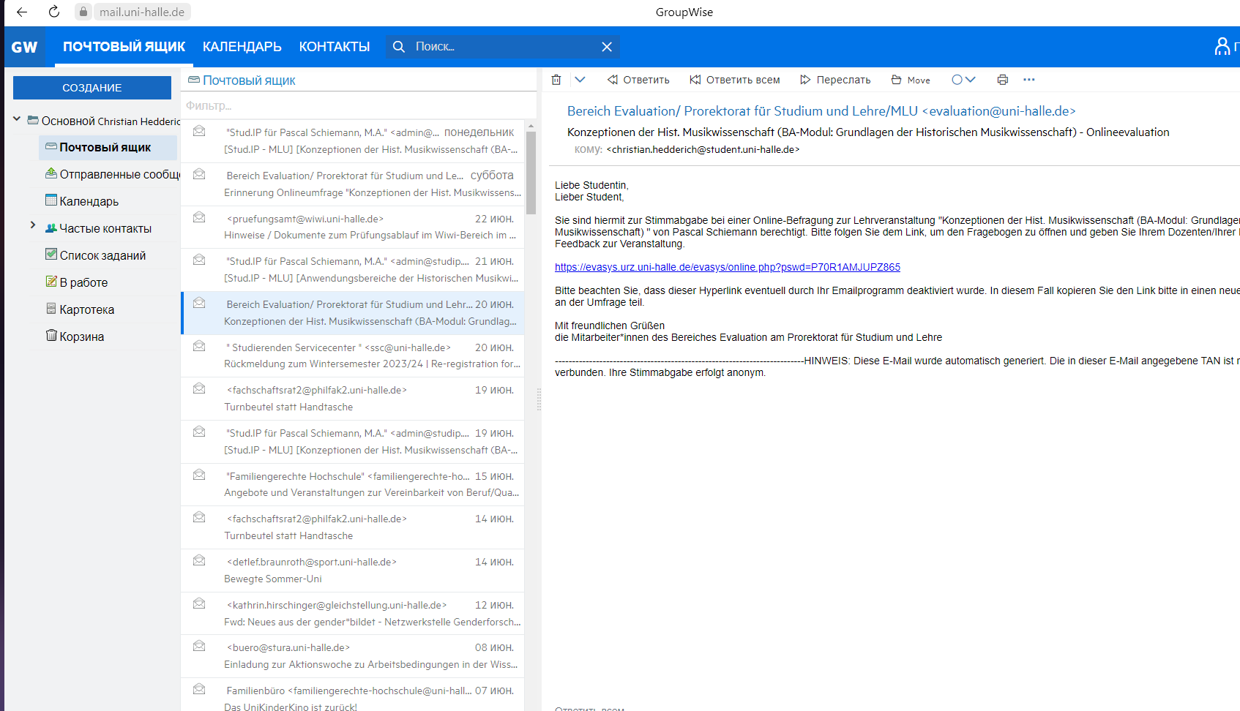This screenshot has width=1240, height=711.
Task: Expand the Частые контакты folder
Action: 33,225
